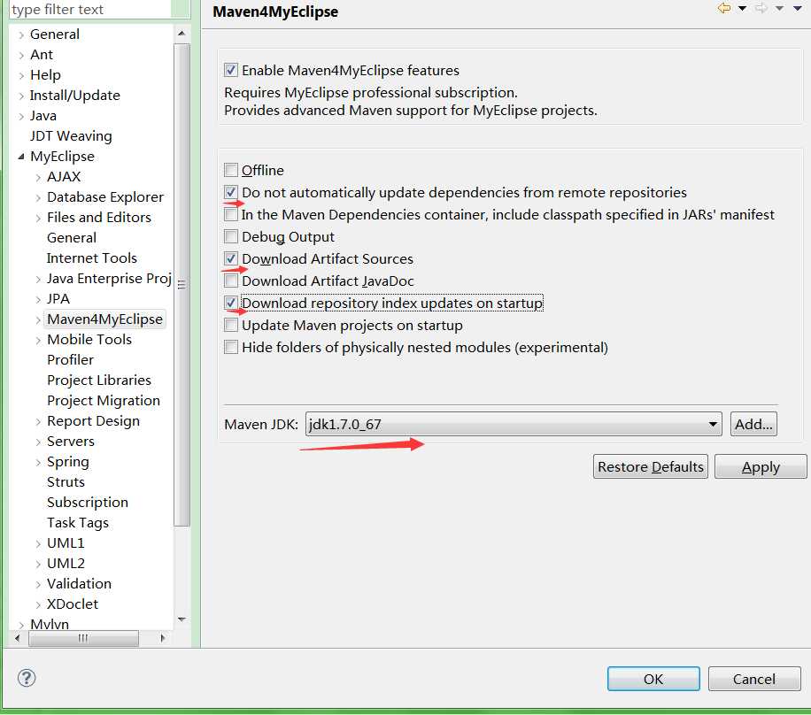Check include classpath specified in JARs' manifest

[231, 214]
